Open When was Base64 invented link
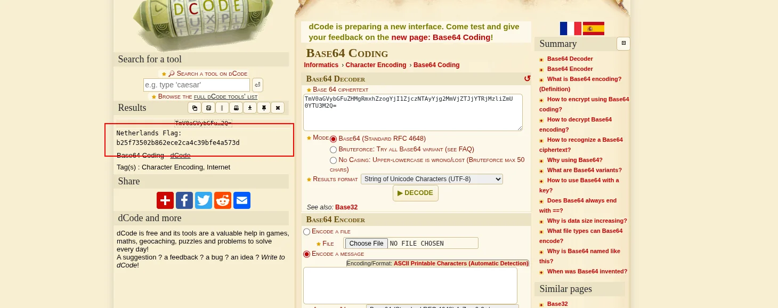 [587, 271]
